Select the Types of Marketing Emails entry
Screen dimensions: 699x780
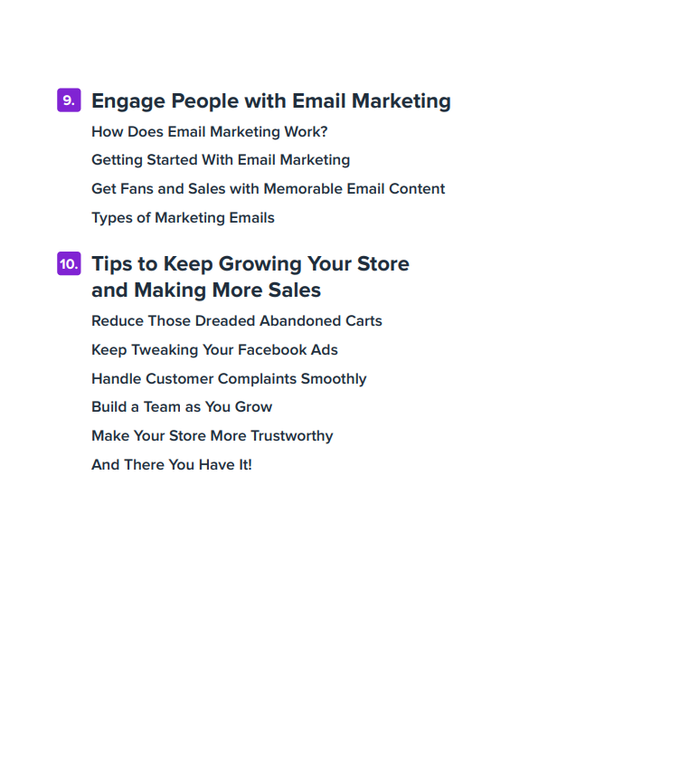click(x=183, y=218)
